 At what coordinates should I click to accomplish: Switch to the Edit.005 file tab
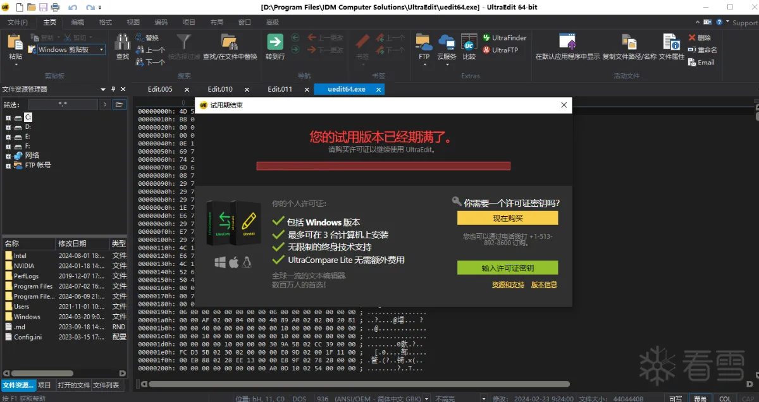(160, 89)
